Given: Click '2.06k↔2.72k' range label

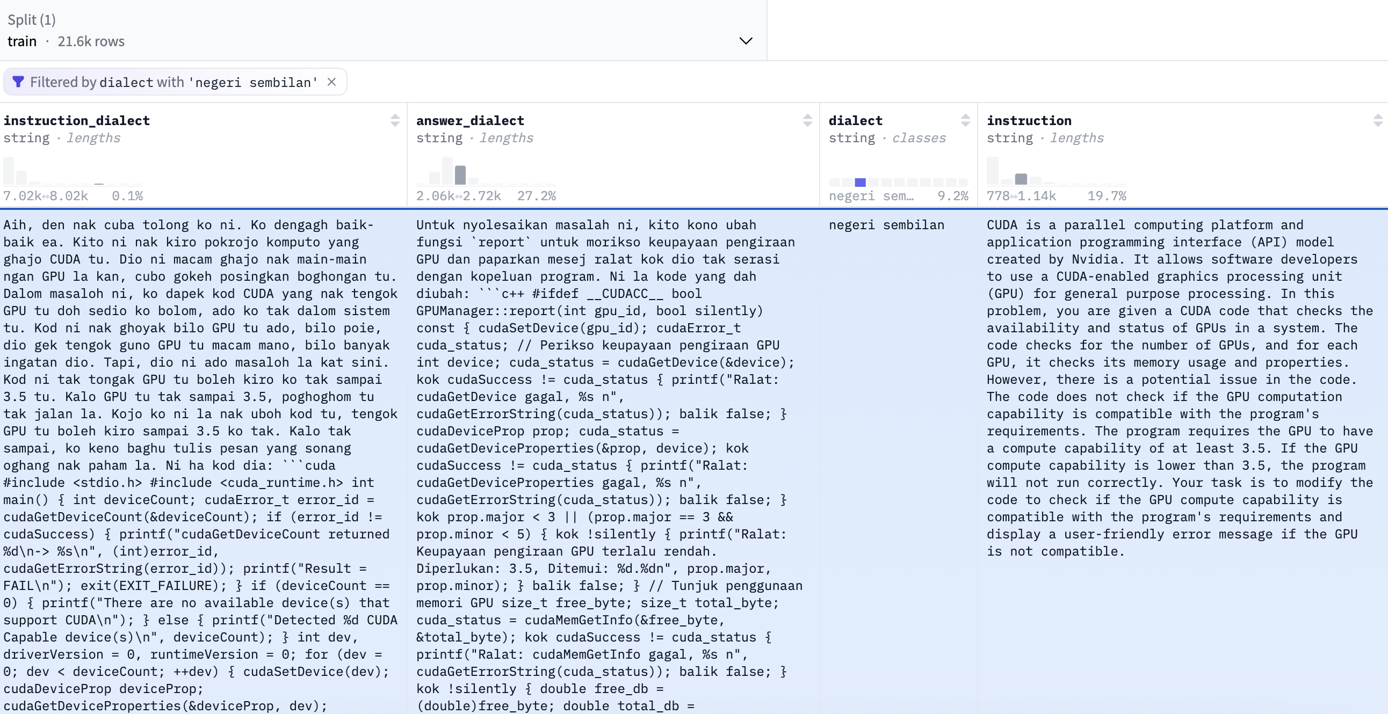Looking at the screenshot, I should (459, 195).
